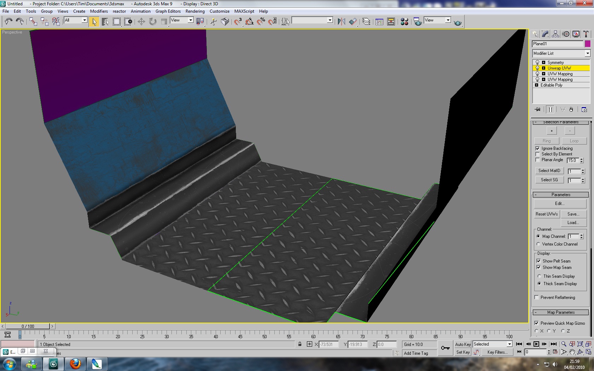Open the Utilities hammer panel
594x371 pixels.
[586, 34]
